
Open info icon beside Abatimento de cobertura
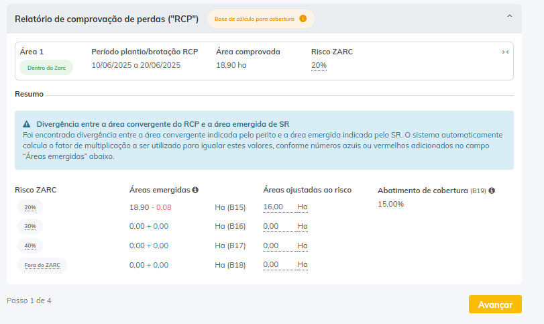492,191
